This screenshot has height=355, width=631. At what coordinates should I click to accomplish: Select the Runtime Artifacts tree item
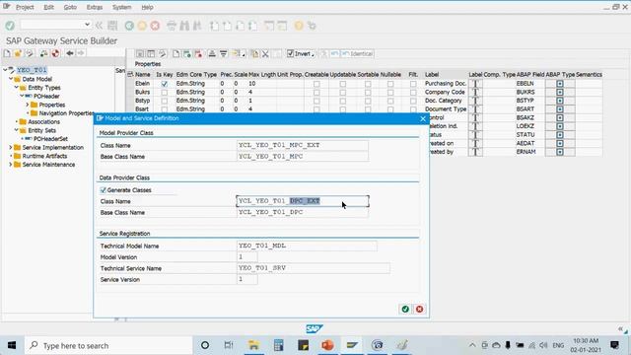tap(44, 156)
